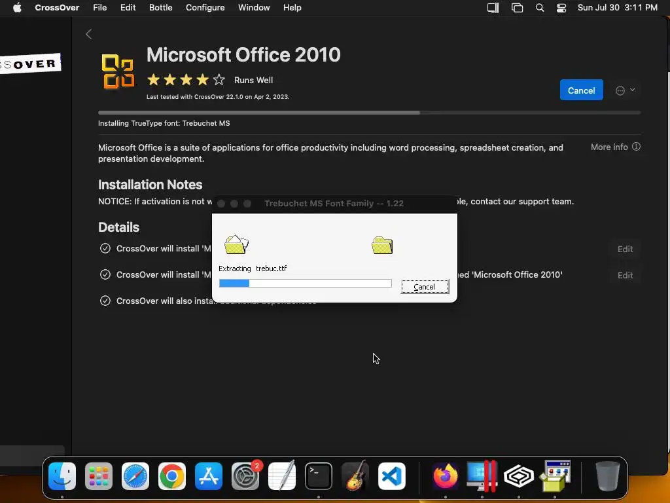670x503 pixels.
Task: Open Launchpad from the Dock
Action: click(x=99, y=475)
